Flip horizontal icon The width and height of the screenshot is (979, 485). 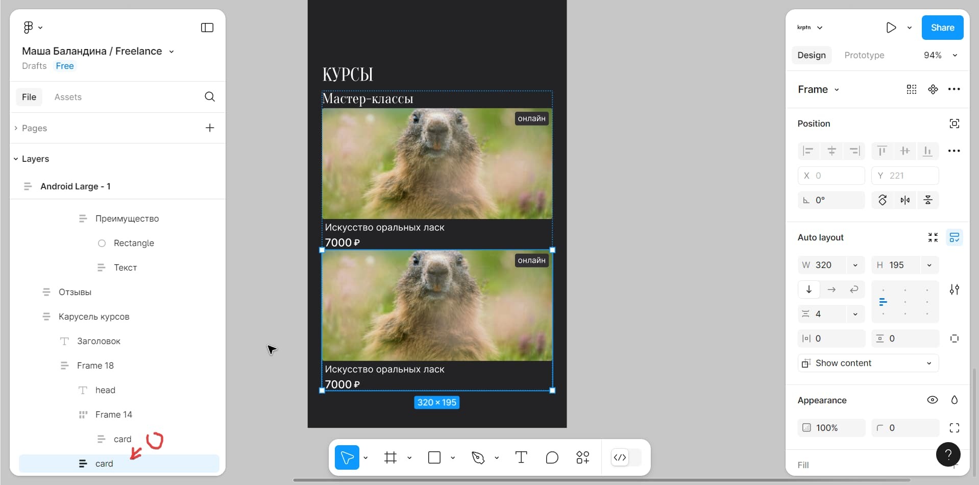coord(905,200)
